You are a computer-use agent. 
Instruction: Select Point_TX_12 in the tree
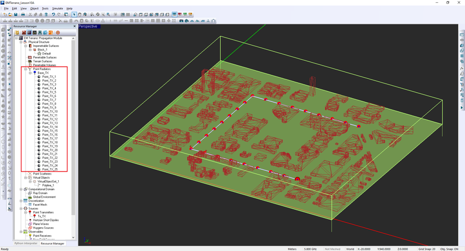tap(49, 119)
